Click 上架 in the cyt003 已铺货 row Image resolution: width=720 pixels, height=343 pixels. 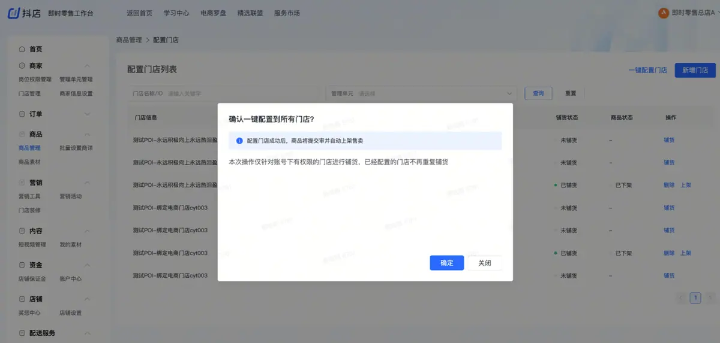click(x=686, y=253)
